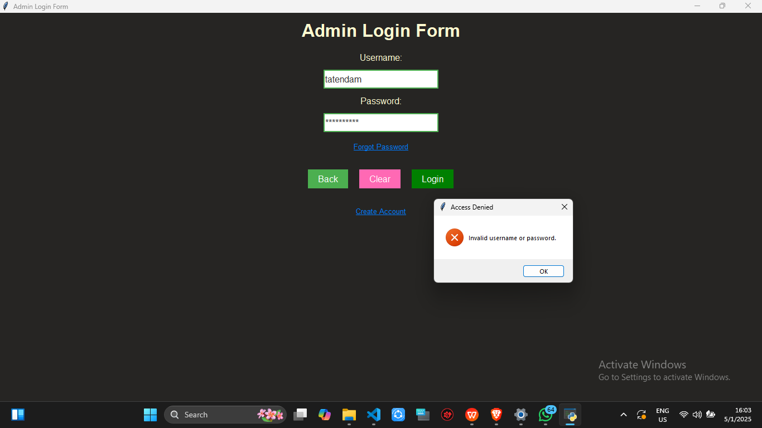Switch to the Python app on the taskbar
The image size is (762, 428).
(x=570, y=415)
